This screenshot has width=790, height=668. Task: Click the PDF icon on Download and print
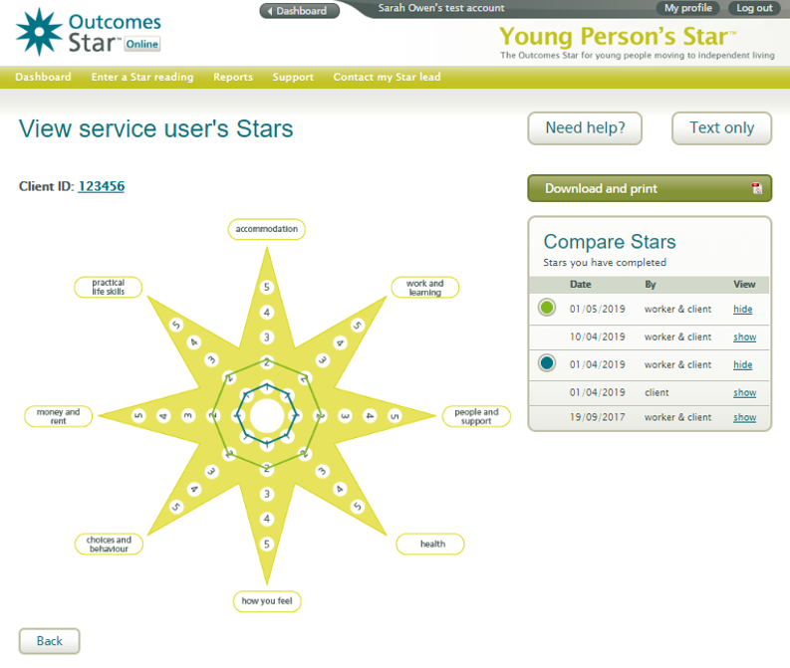[757, 188]
